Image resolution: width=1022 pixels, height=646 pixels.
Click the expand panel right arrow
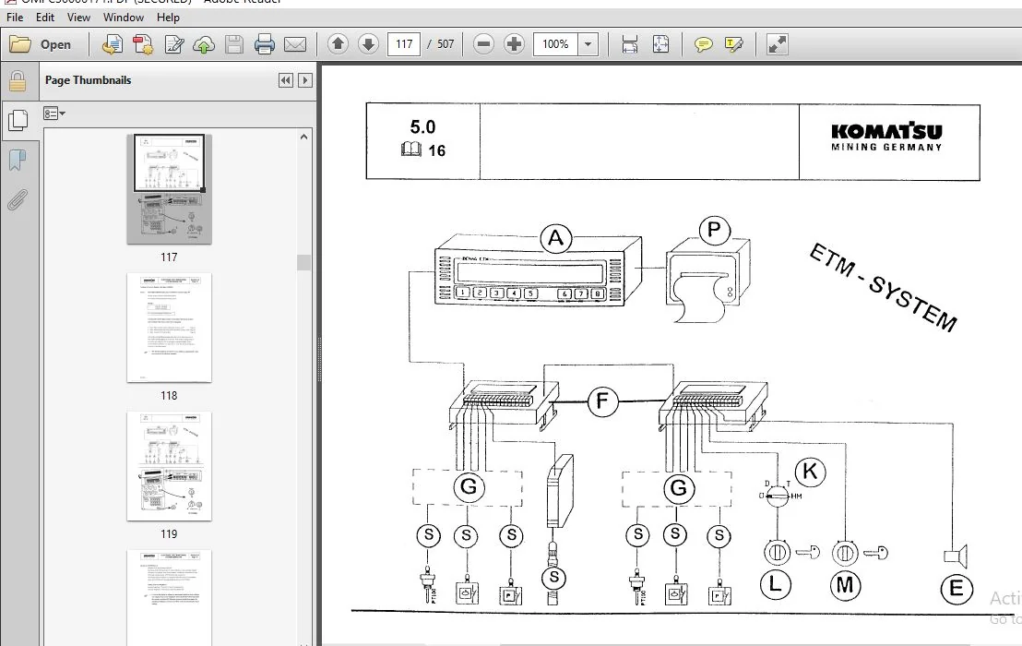(305, 80)
